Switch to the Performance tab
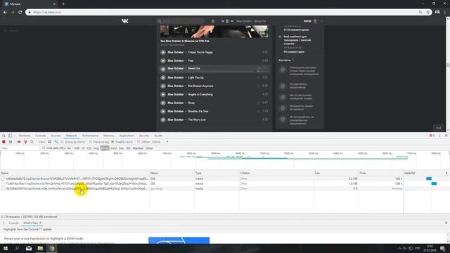 point(90,136)
